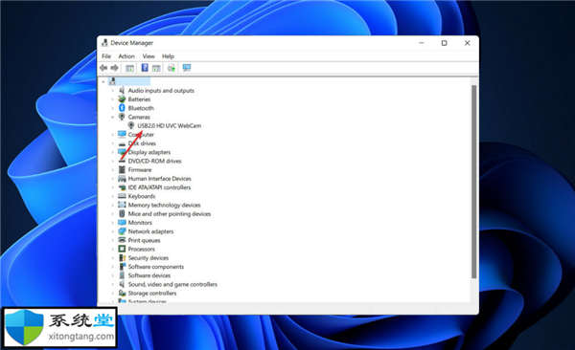Expand the Audio inputs and outputs node
Viewport: 575px width, 350px height.
pos(112,91)
